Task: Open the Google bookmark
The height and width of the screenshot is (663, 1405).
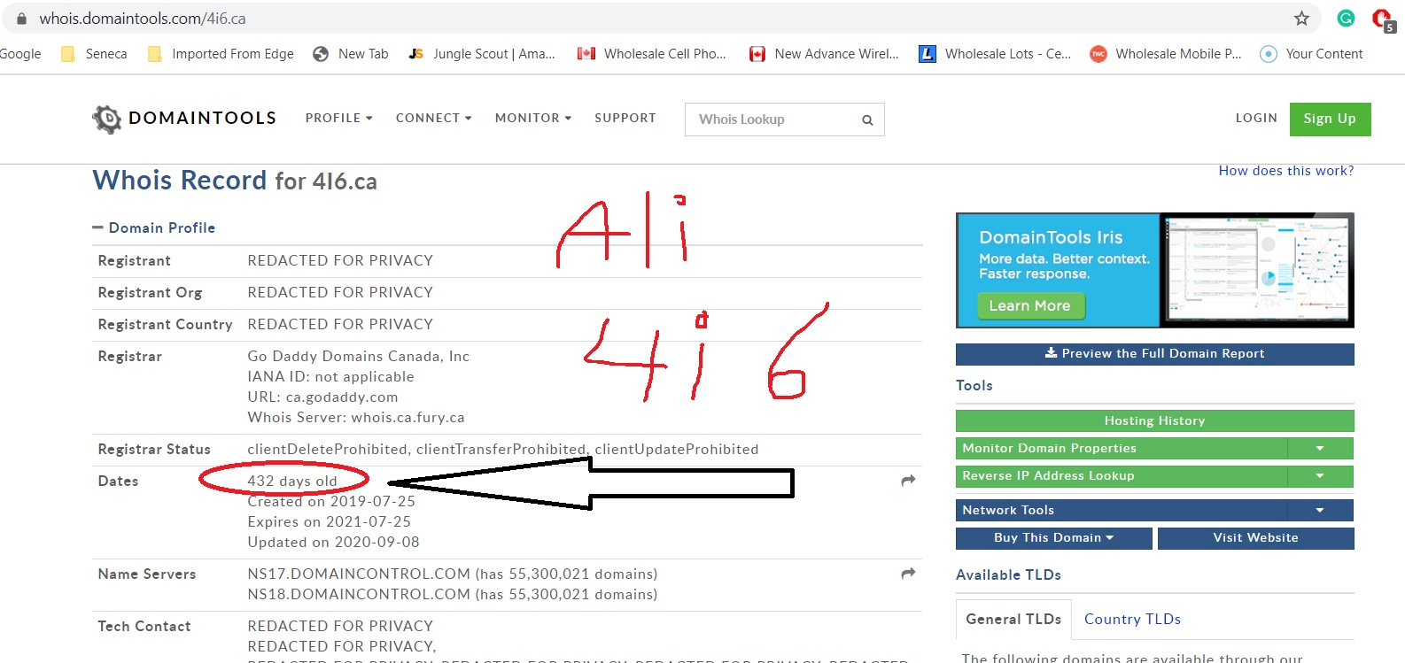Action: pos(20,54)
